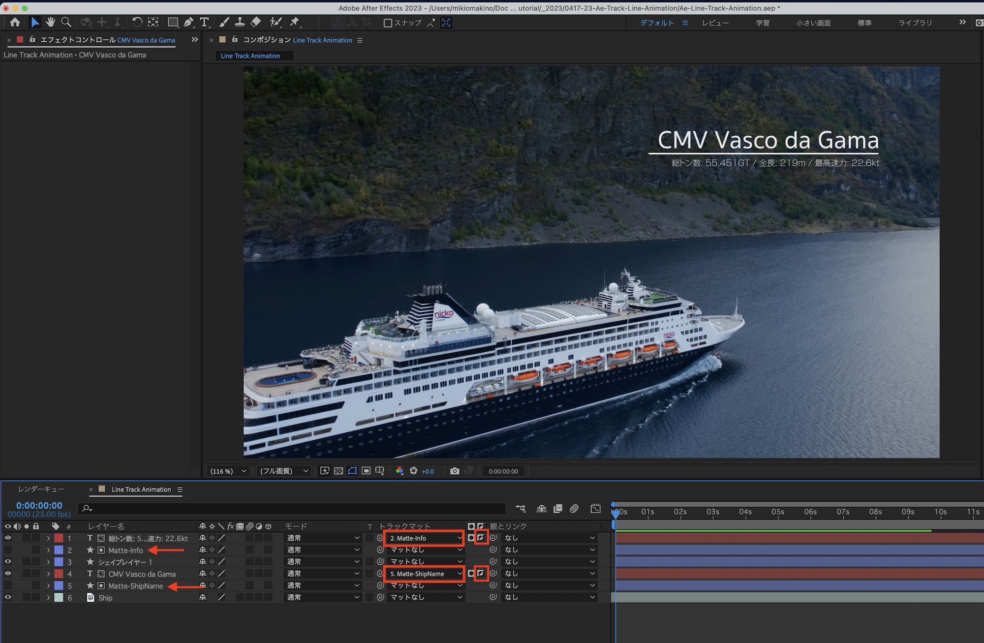This screenshot has width=984, height=643.
Task: Activate the Zoom magnifier tool
Action: coord(66,22)
